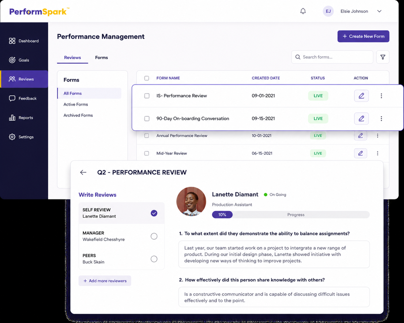The width and height of the screenshot is (404, 323).
Task: Click the EJ user avatar
Action: point(328,11)
